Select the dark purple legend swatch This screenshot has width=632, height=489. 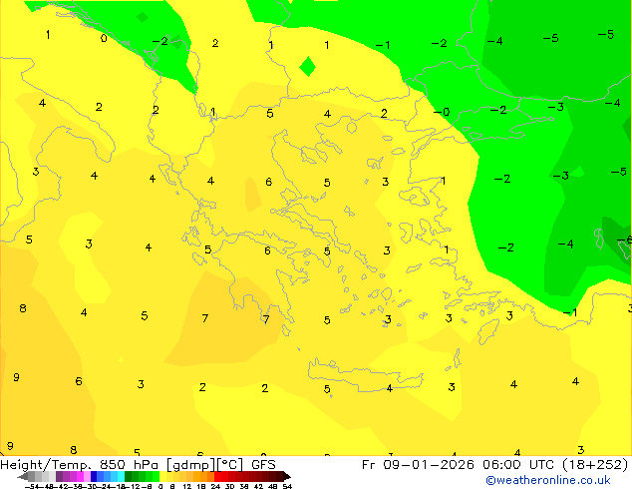(59, 476)
